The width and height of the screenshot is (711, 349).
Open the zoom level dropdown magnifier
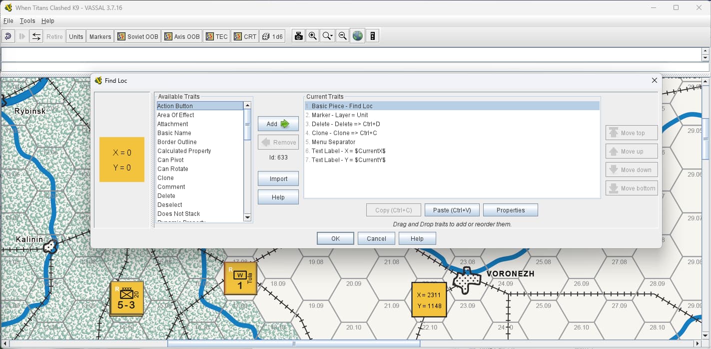328,36
